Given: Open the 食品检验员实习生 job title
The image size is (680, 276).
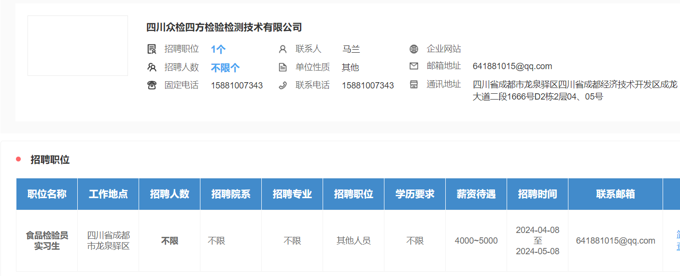Looking at the screenshot, I should 47,241.
